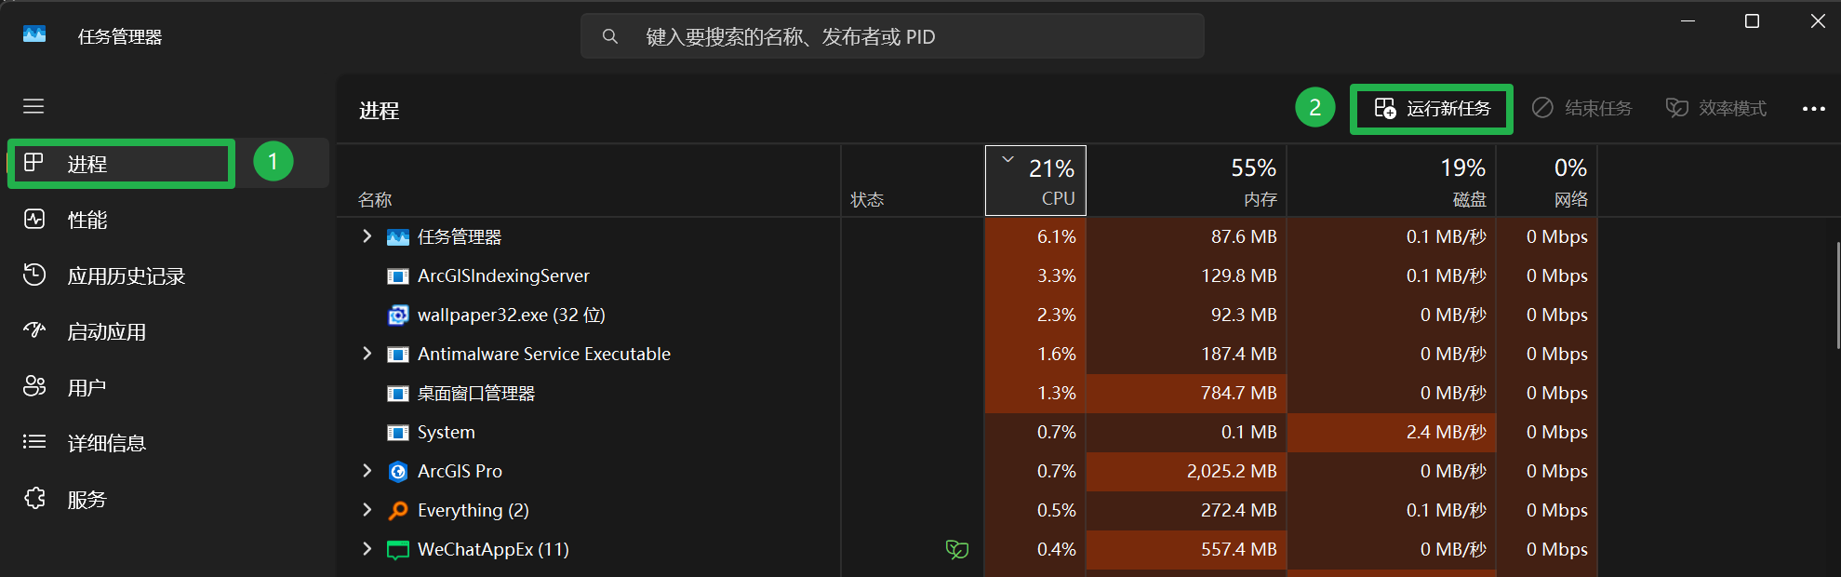Select the App history (应用历史记录) sidebar icon
The width and height of the screenshot is (1841, 577).
pyautogui.click(x=34, y=275)
